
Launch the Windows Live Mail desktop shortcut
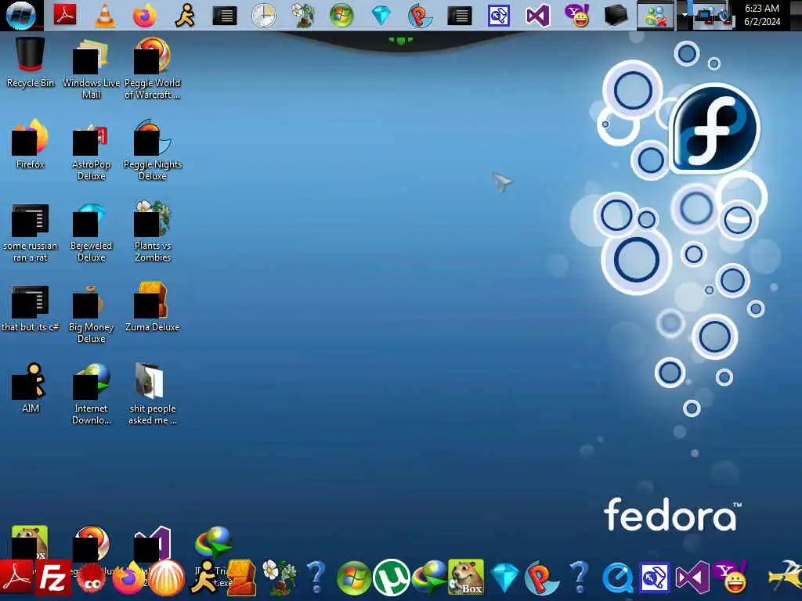click(91, 68)
